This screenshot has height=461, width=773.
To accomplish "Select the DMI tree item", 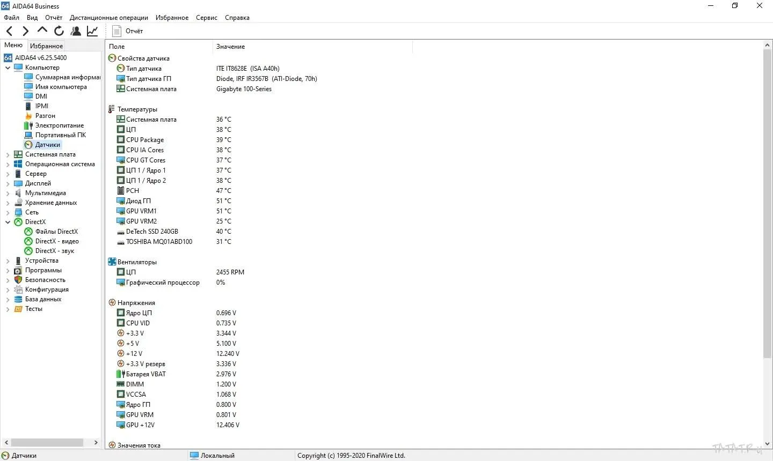I will point(41,96).
